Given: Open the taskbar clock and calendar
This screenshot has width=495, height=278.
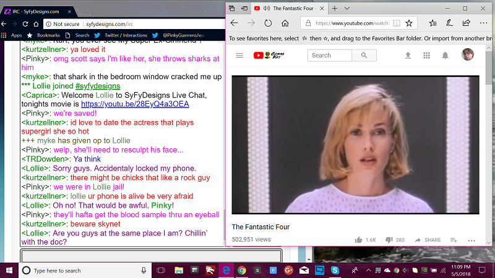Looking at the screenshot, I should 461,271.
